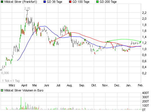Viewport: 153px width, 112px height.
Task: Select the 'GD 200 Tage' legend label
Action: coord(108,2)
